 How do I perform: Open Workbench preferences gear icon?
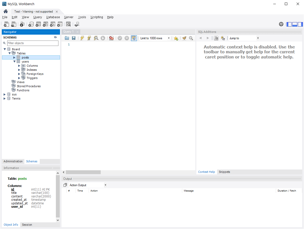[281, 24]
